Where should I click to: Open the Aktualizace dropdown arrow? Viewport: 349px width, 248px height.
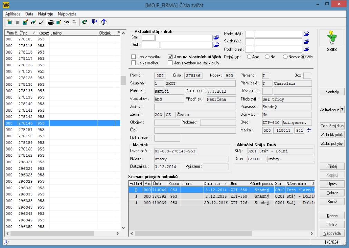pos(342,109)
